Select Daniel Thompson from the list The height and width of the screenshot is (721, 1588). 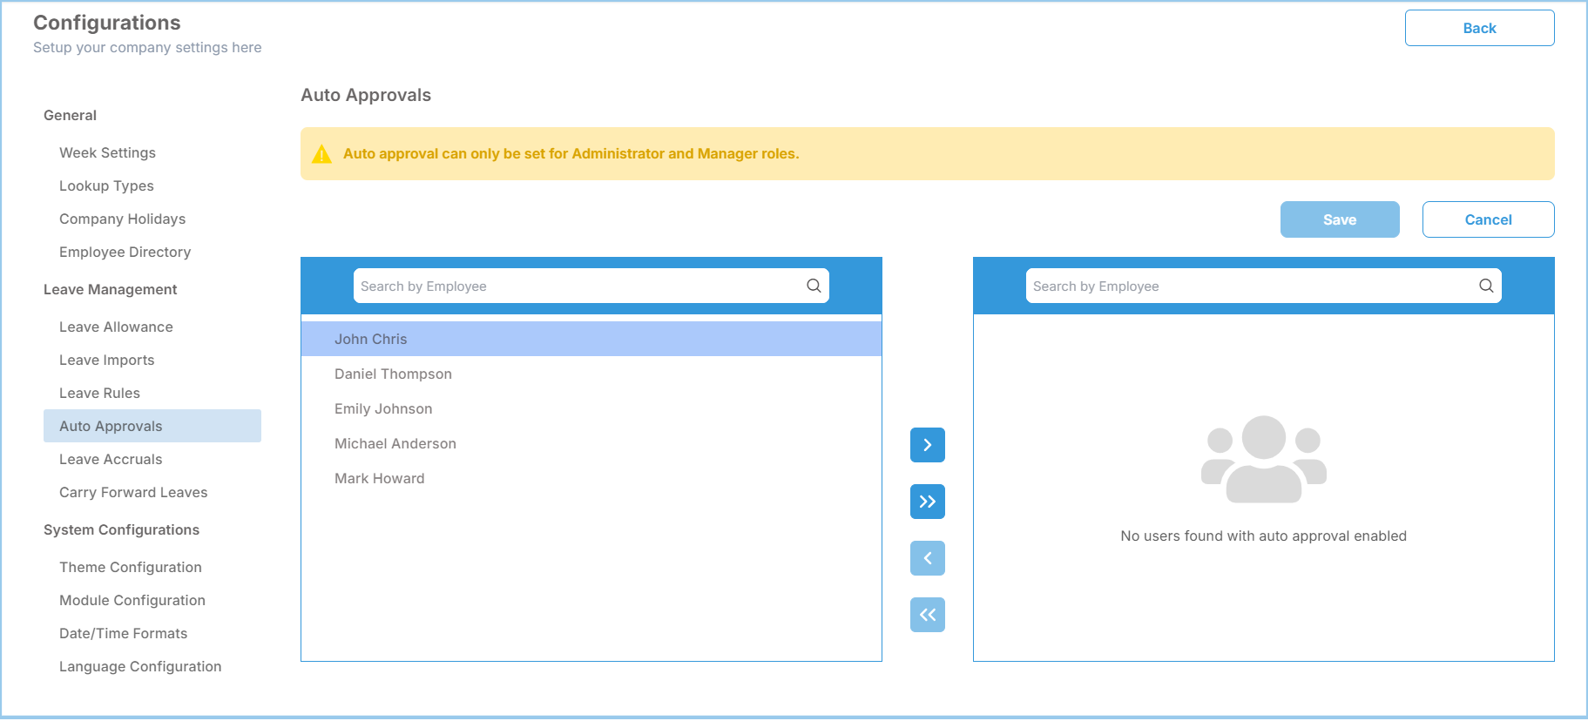(393, 374)
